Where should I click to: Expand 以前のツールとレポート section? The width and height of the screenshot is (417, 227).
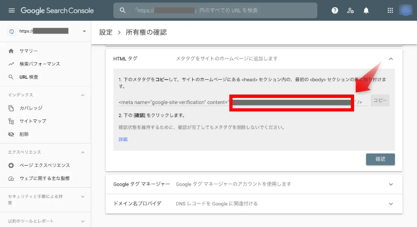pos(83,221)
